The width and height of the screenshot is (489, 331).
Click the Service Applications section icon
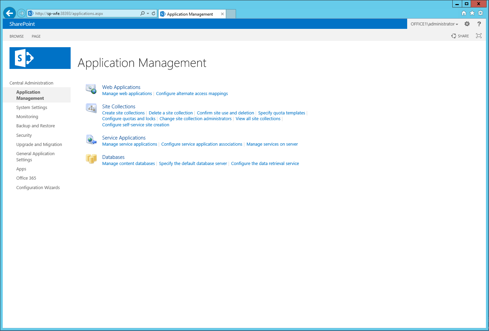pyautogui.click(x=91, y=140)
